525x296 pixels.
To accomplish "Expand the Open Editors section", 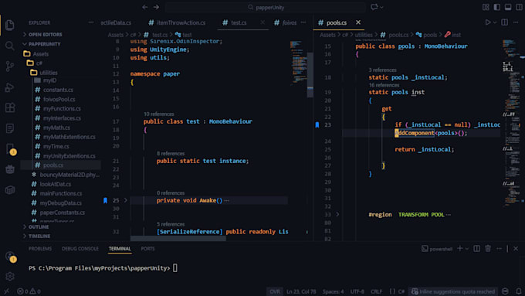I will coord(46,35).
